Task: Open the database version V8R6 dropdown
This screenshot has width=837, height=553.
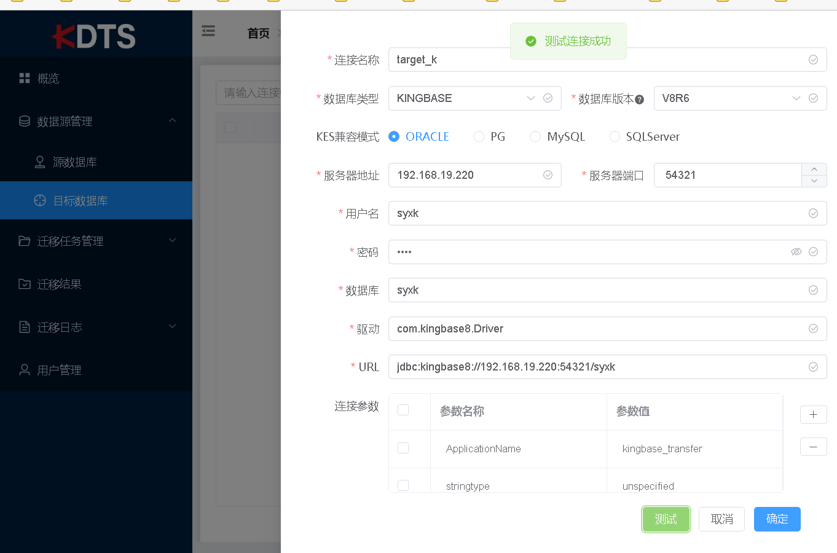Action: click(x=740, y=98)
